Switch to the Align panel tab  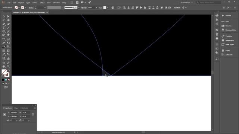[16, 108]
